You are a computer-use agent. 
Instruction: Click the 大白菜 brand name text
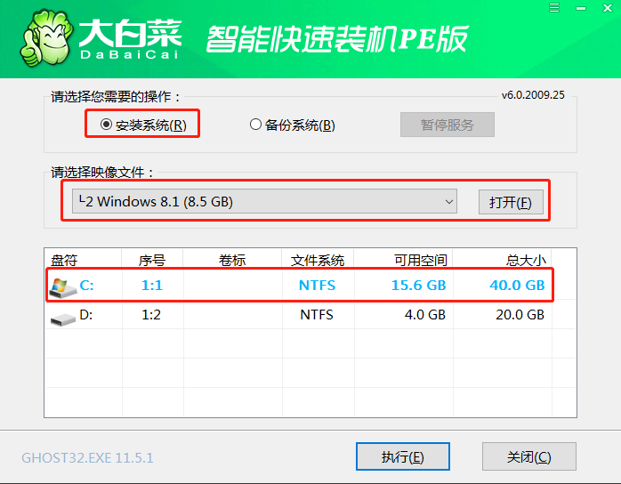(x=130, y=33)
